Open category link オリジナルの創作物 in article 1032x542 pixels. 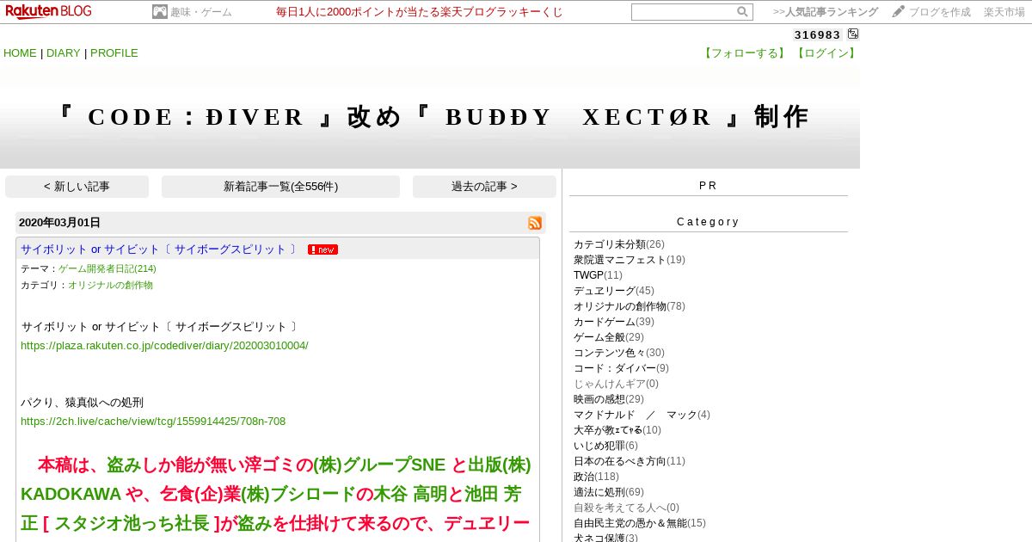click(111, 285)
